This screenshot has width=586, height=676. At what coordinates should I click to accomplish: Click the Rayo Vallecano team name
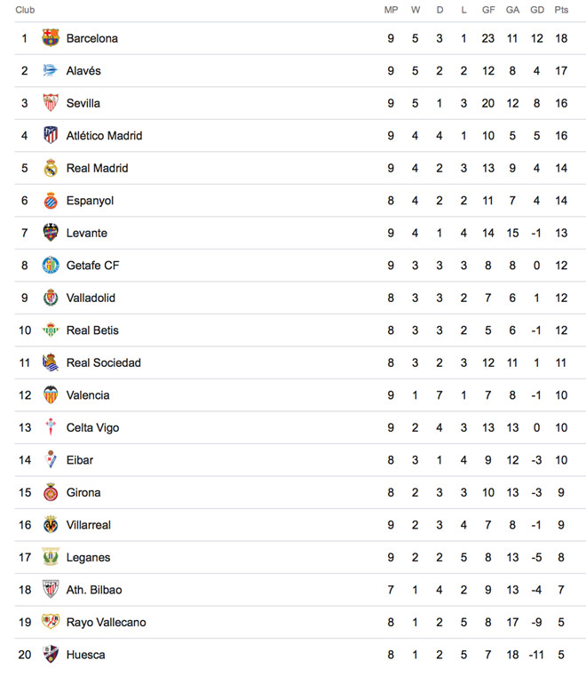tap(106, 622)
